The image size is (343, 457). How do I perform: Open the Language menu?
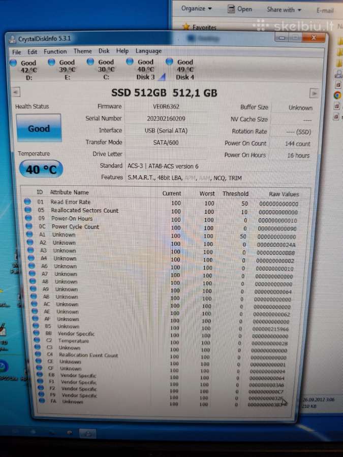click(x=148, y=51)
